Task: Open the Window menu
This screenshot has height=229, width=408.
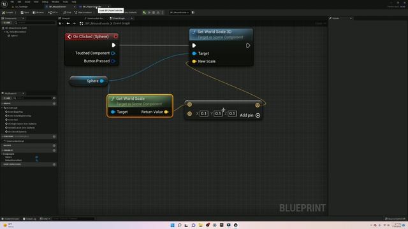Action: pos(55,2)
